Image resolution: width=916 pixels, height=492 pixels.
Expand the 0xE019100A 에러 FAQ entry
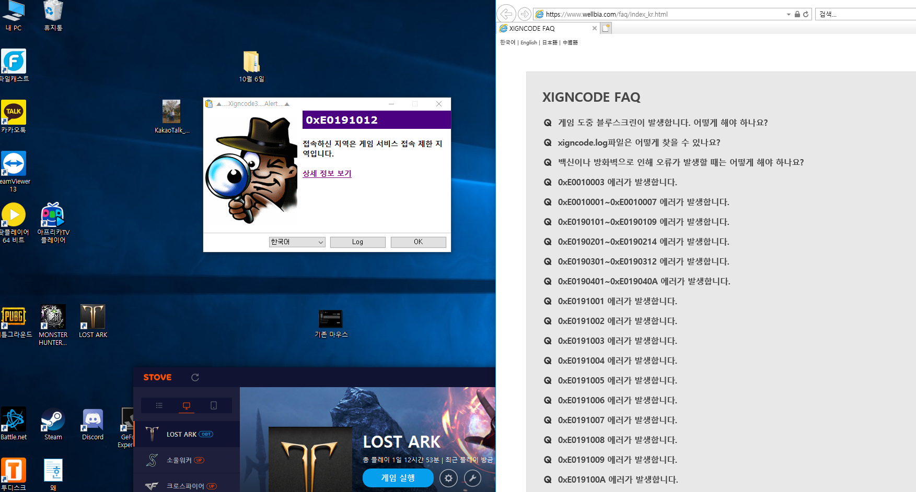pyautogui.click(x=618, y=479)
